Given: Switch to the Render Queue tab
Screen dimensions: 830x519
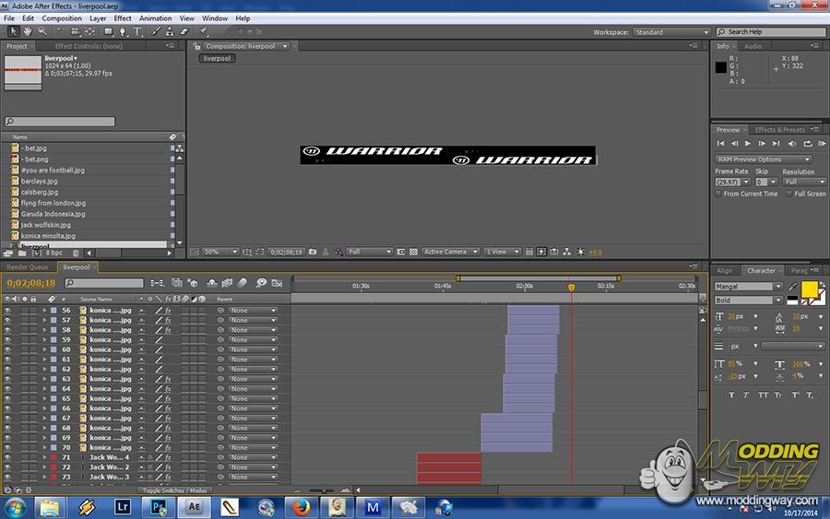Looking at the screenshot, I should tap(28, 267).
